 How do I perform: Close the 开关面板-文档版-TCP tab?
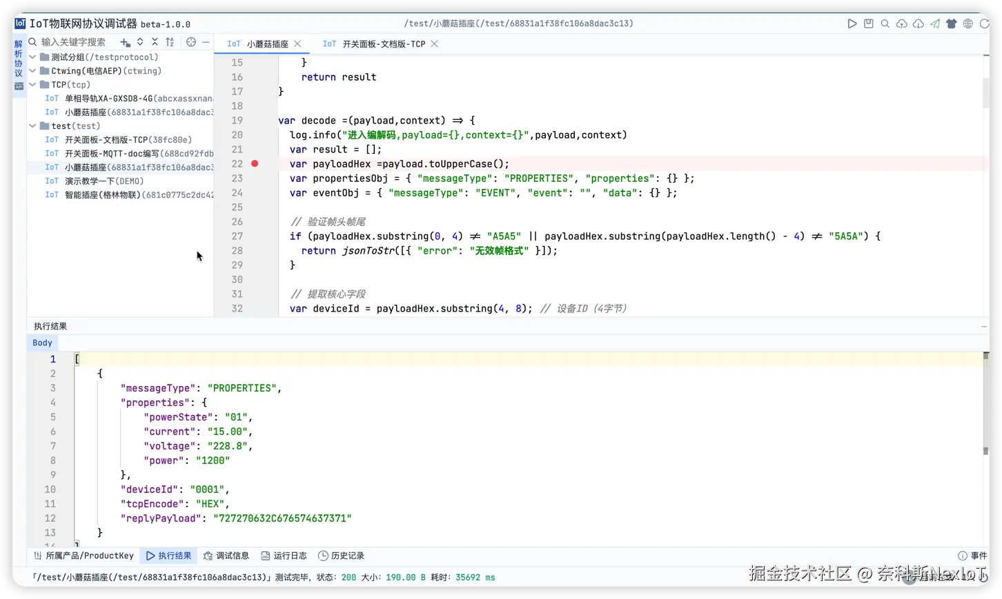tap(434, 43)
